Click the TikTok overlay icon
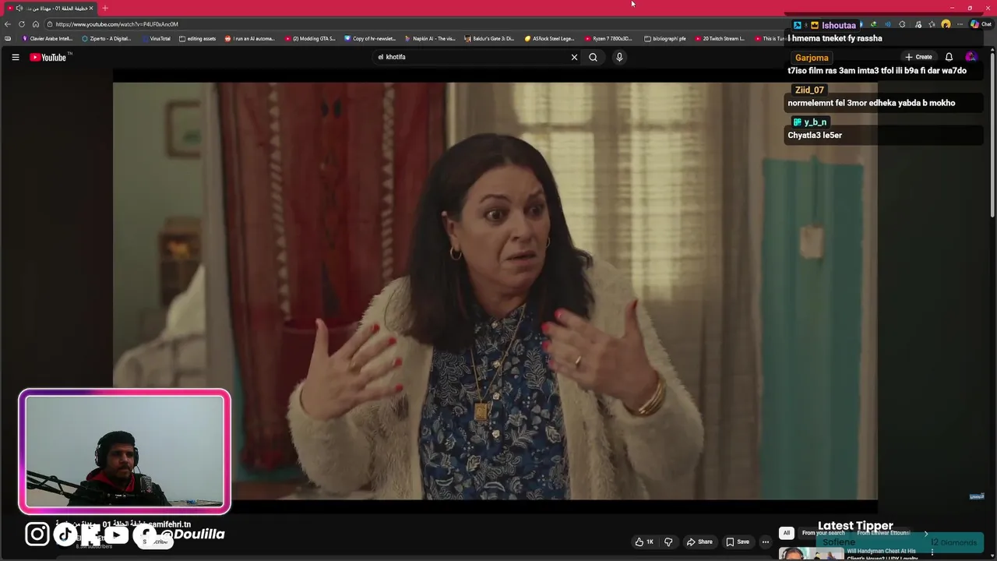The image size is (997, 561). (65, 534)
